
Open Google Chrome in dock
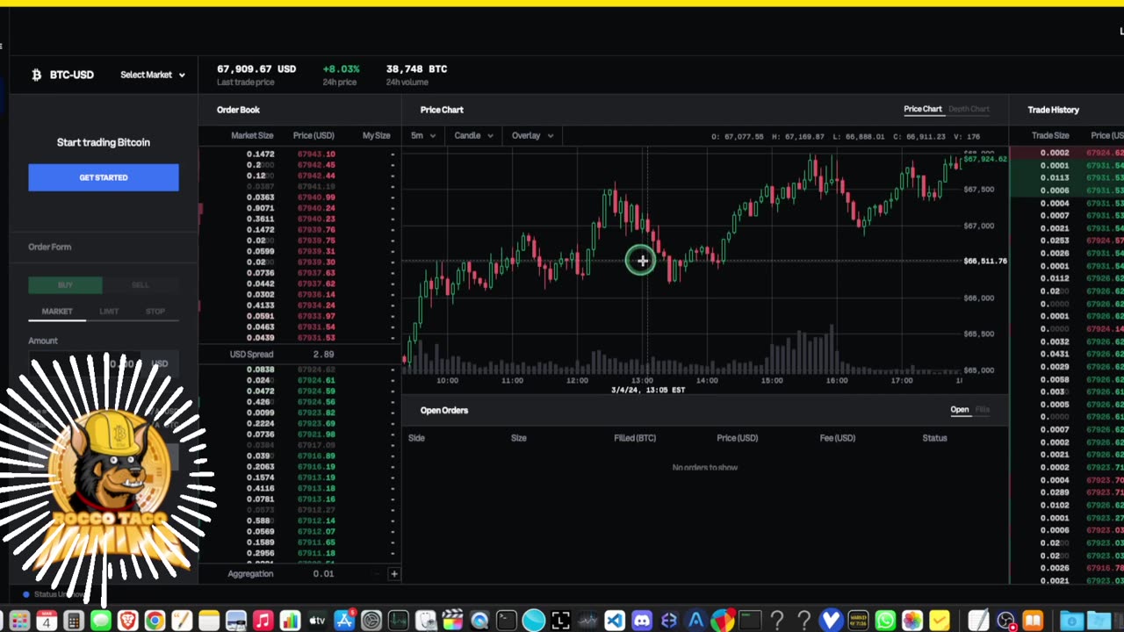155,621
